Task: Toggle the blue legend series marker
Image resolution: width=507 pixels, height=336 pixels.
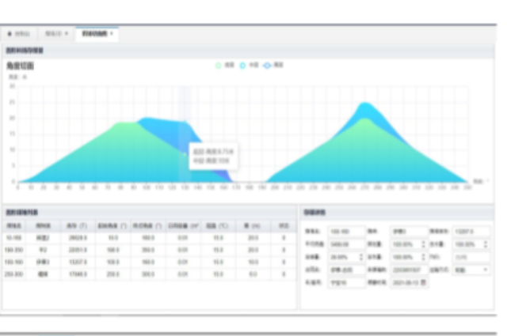Action: coord(268,65)
